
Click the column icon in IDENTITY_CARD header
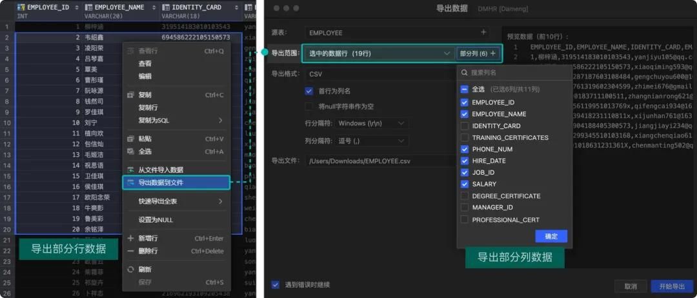click(165, 8)
